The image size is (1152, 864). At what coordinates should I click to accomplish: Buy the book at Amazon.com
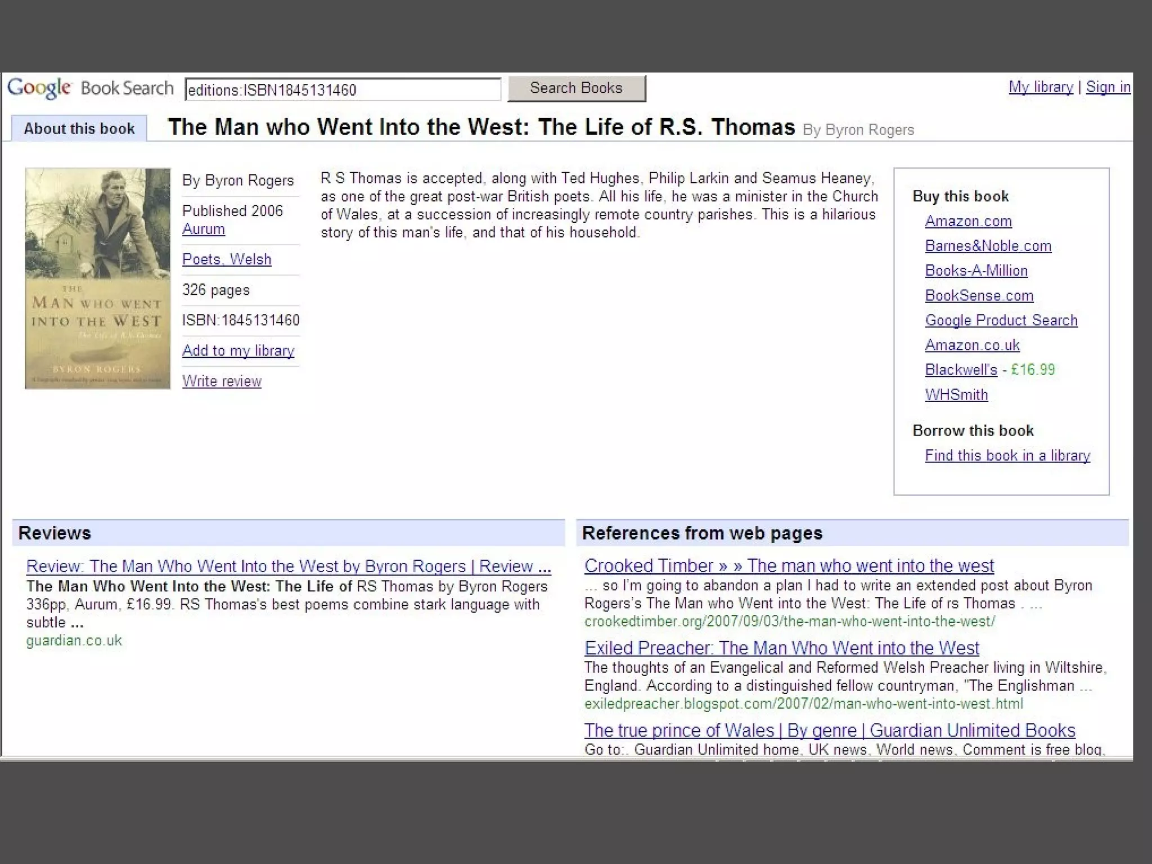pyautogui.click(x=968, y=221)
